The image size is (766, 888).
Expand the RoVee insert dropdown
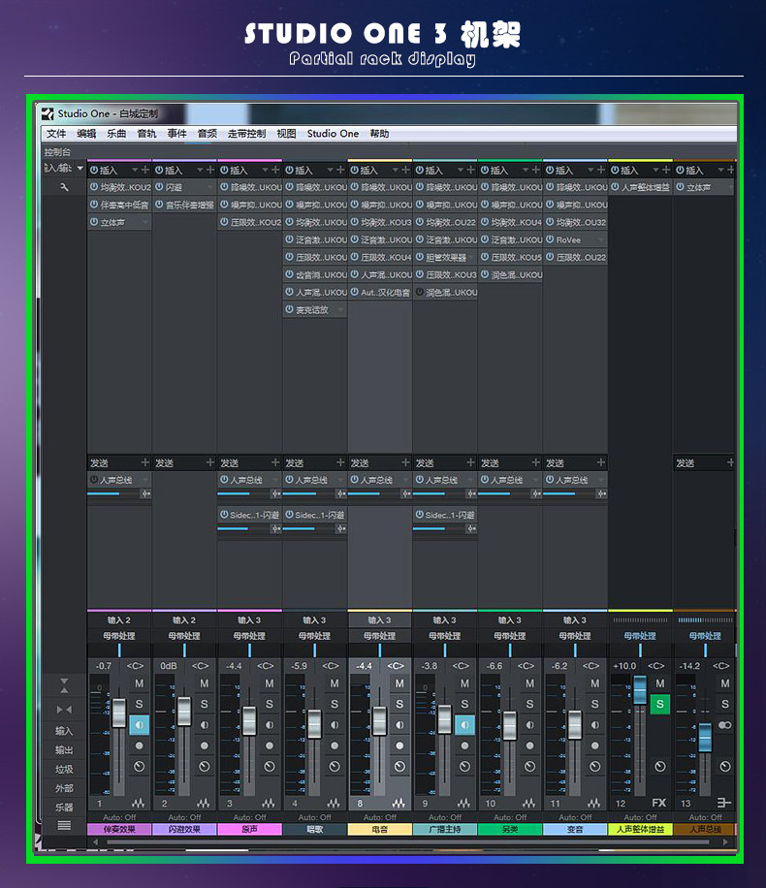[601, 240]
